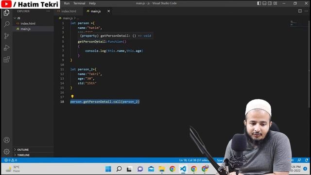Open the weather widget showing 32°C
311x175 pixels.
[x=13, y=169]
